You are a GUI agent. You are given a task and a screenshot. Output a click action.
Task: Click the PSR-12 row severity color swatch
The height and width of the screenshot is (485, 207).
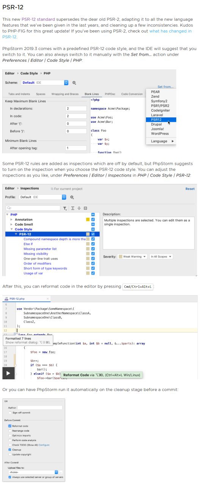coord(88,234)
